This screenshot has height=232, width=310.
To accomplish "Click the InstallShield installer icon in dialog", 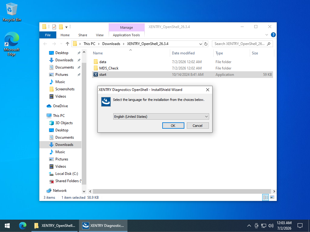I will [106, 102].
